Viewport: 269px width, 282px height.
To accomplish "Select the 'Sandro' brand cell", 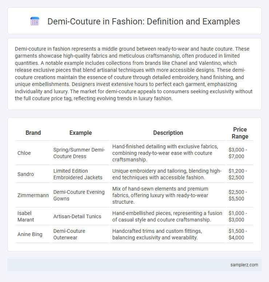I will coord(33,174).
